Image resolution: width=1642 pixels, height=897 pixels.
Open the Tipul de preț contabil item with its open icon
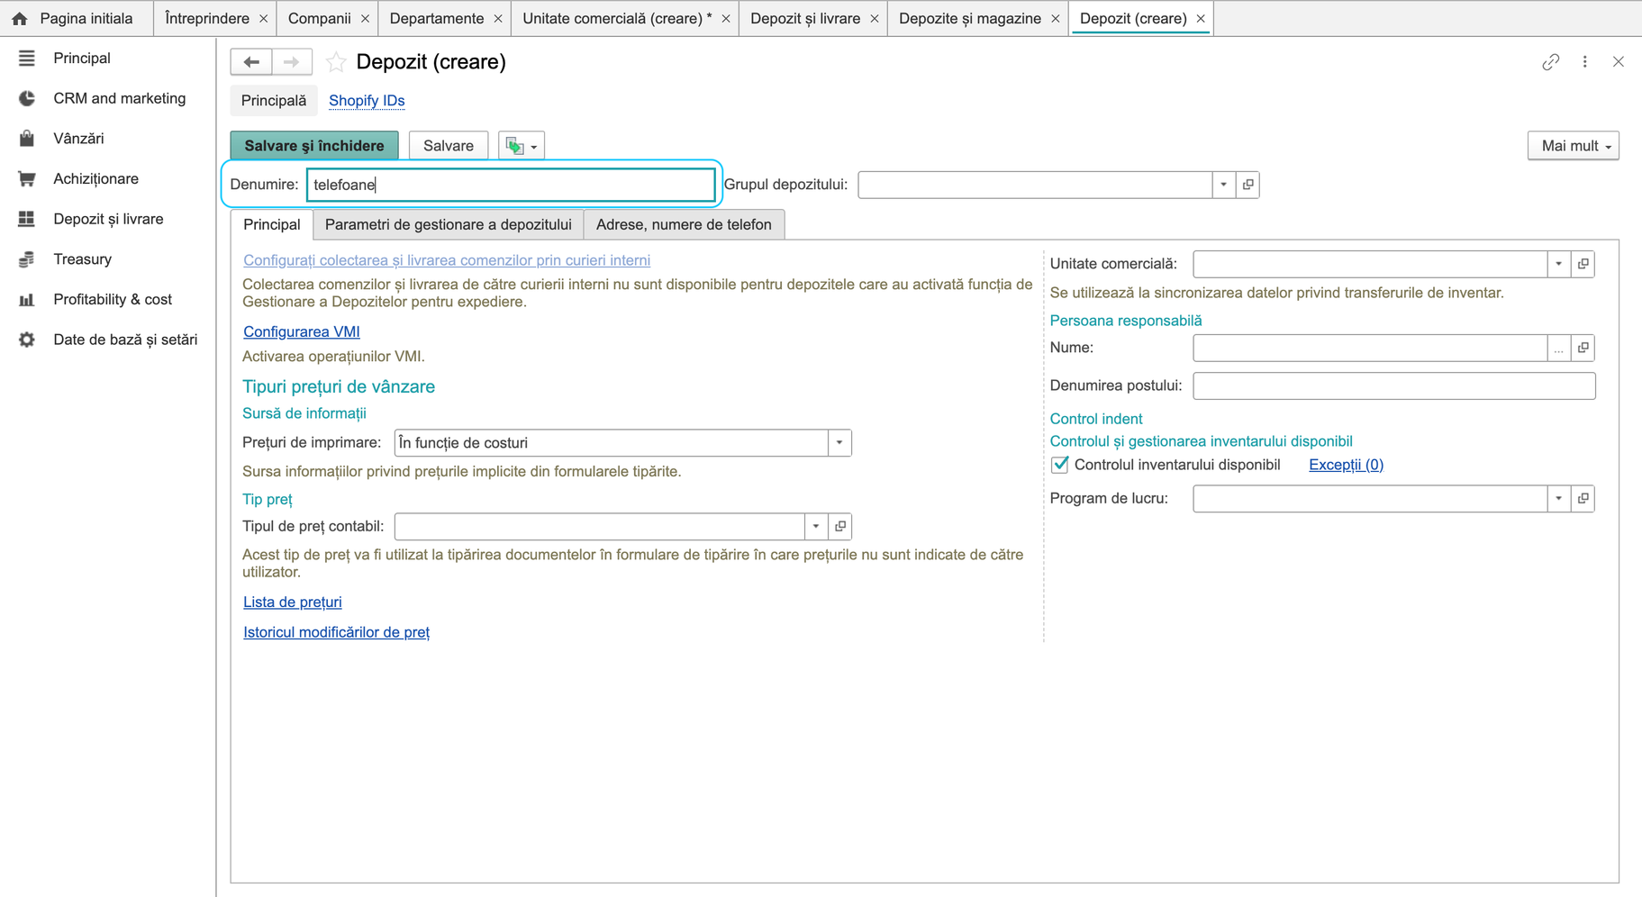pyautogui.click(x=840, y=526)
